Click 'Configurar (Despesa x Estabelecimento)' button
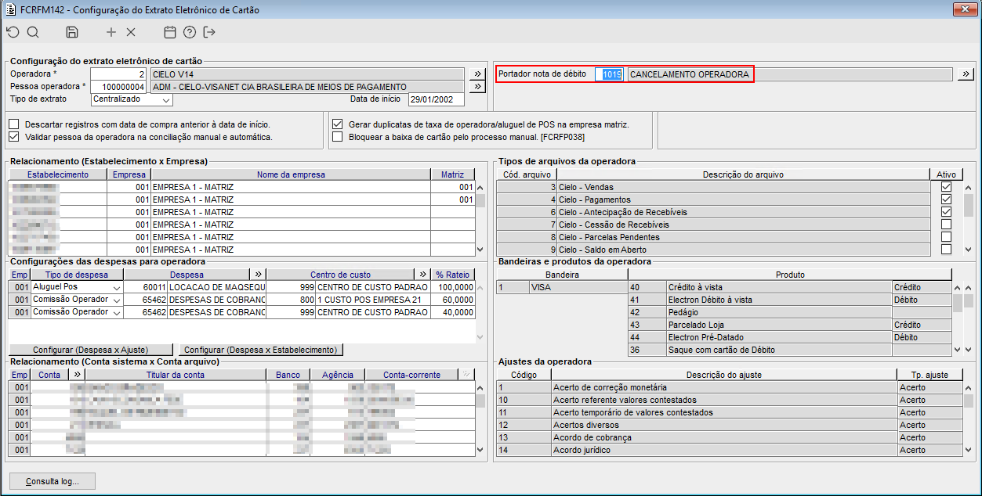Image resolution: width=982 pixels, height=496 pixels. (x=261, y=350)
